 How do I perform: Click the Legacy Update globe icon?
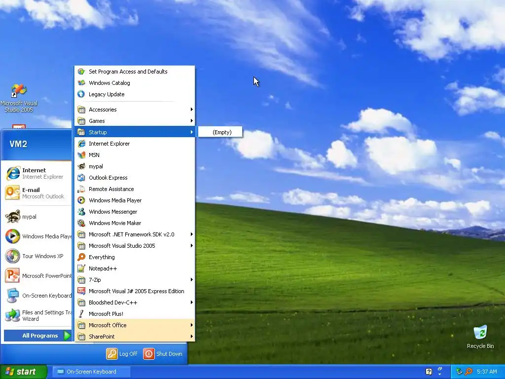(81, 94)
